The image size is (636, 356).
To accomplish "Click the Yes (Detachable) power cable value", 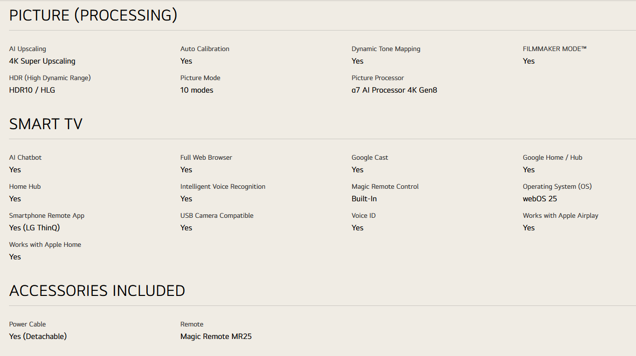I will coord(38,336).
